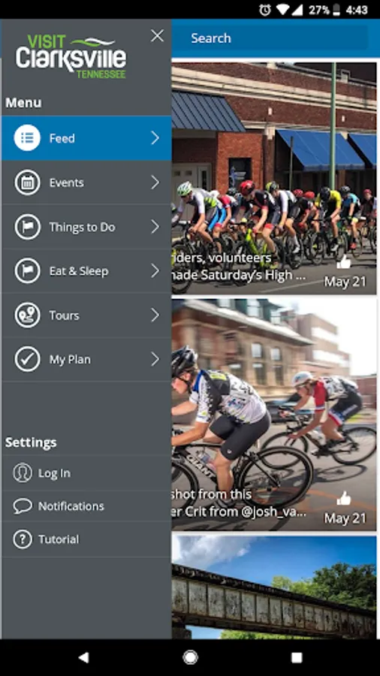The image size is (380, 676).
Task: Open the Things to Do menu item
Action: click(x=86, y=227)
